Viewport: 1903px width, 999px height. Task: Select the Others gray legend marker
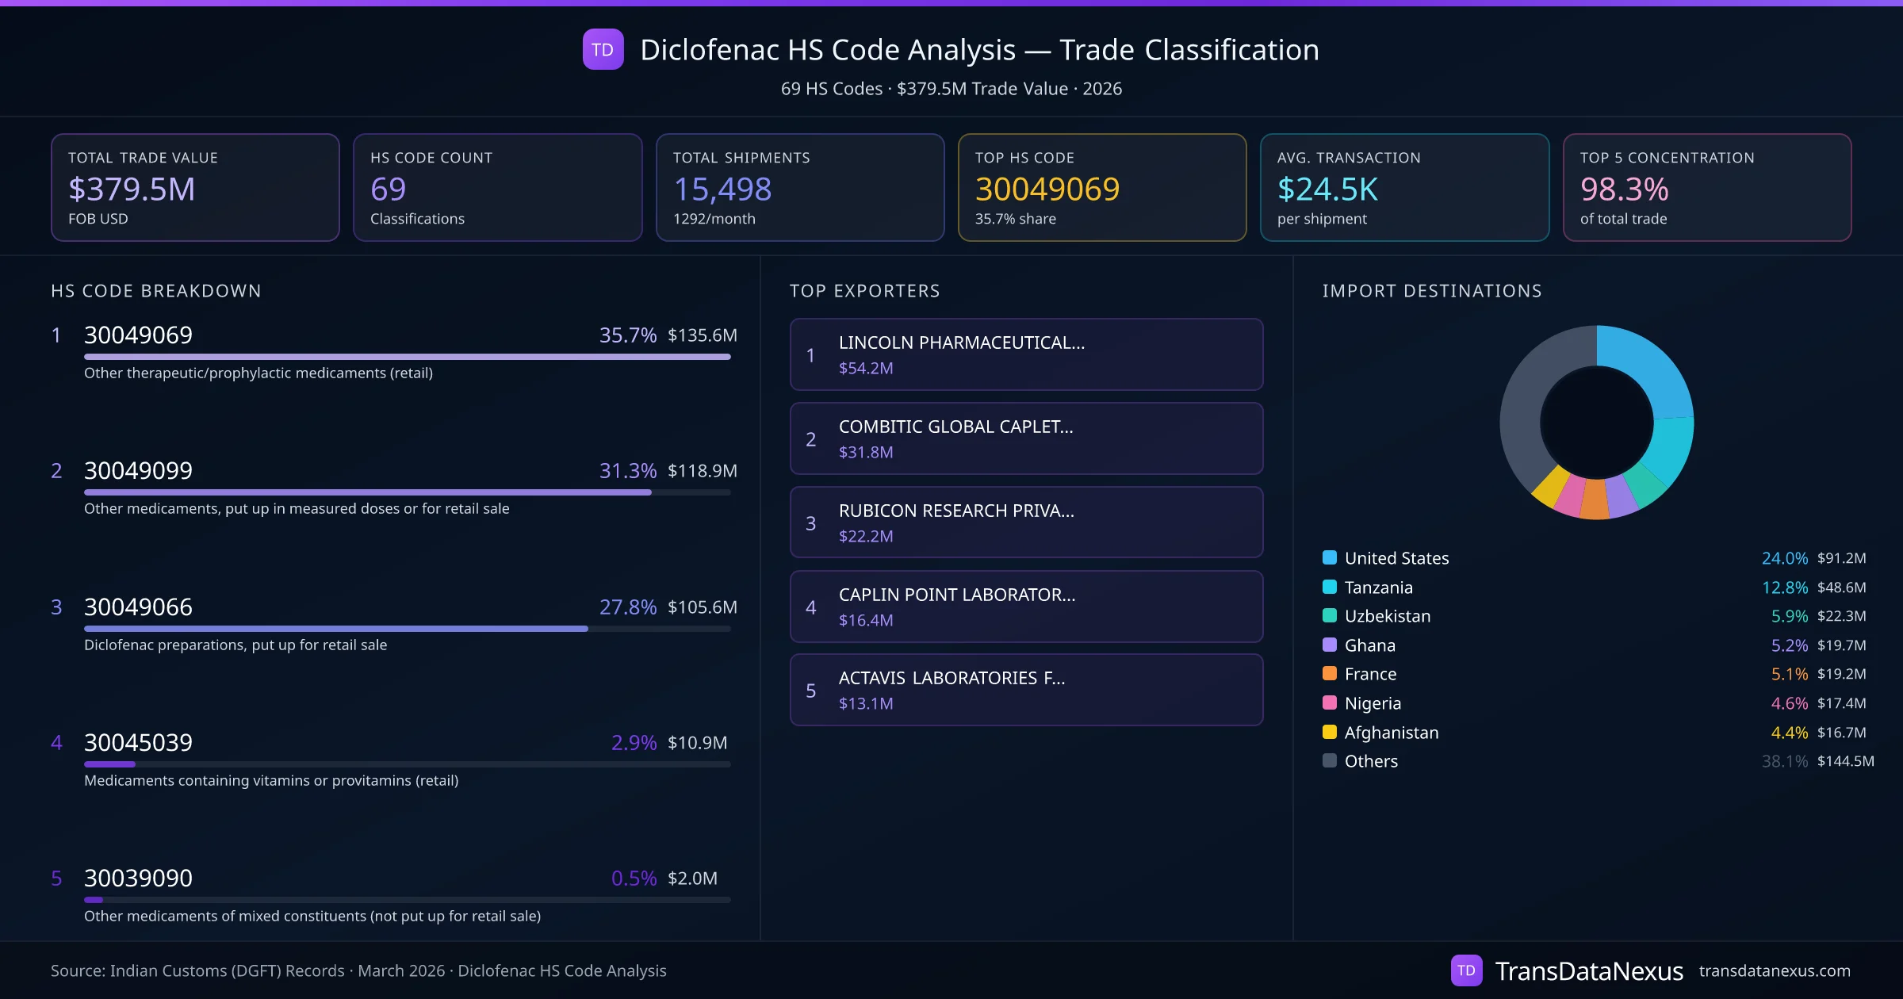click(x=1329, y=761)
